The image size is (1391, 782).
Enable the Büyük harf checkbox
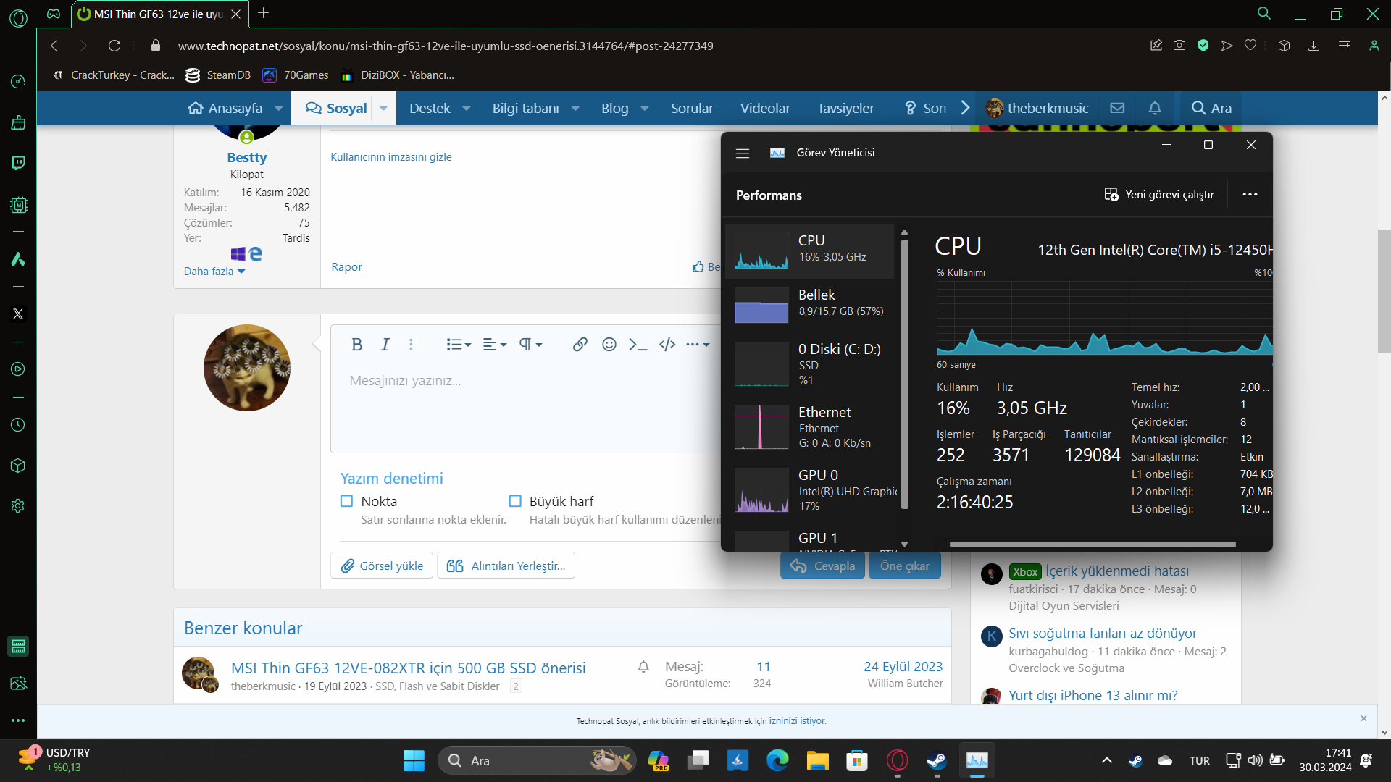tap(515, 501)
